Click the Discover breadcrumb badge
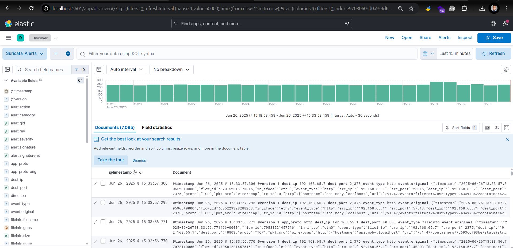 tap(40, 38)
